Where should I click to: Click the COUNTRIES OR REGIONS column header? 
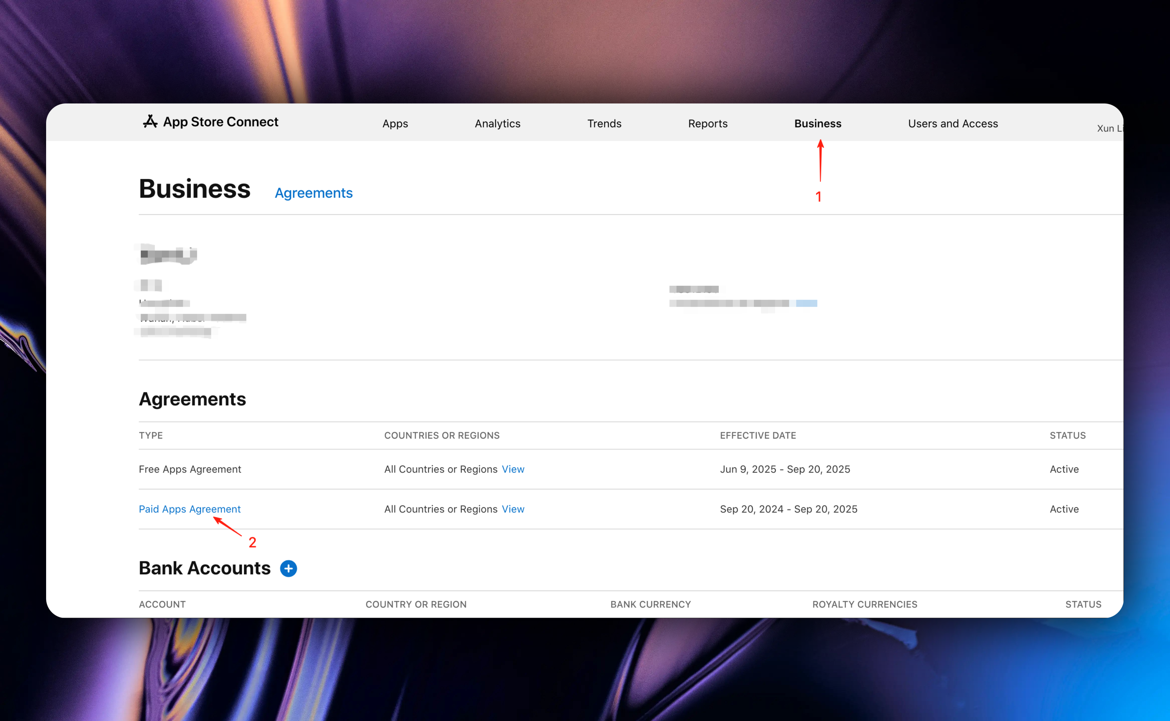coord(442,435)
